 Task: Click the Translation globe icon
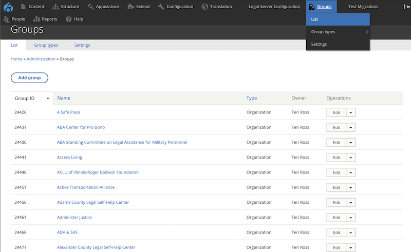click(x=204, y=7)
